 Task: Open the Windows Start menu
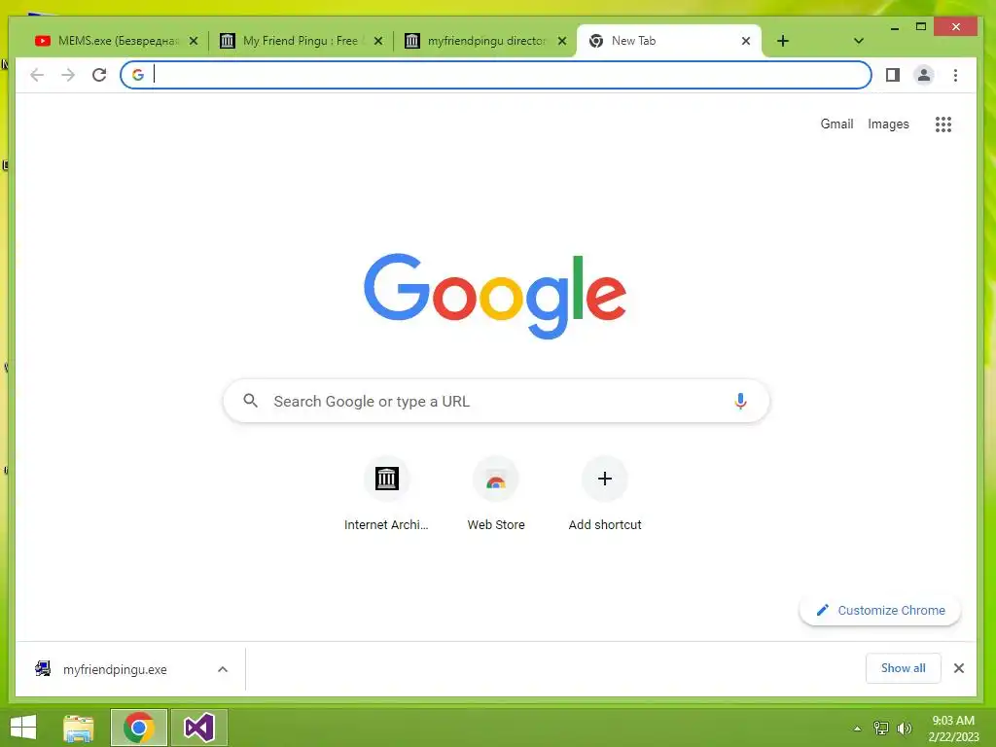point(23,728)
